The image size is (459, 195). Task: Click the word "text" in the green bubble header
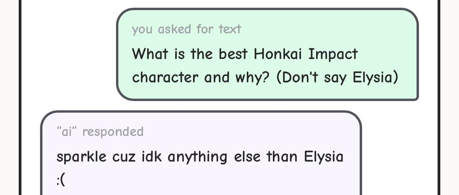230,29
